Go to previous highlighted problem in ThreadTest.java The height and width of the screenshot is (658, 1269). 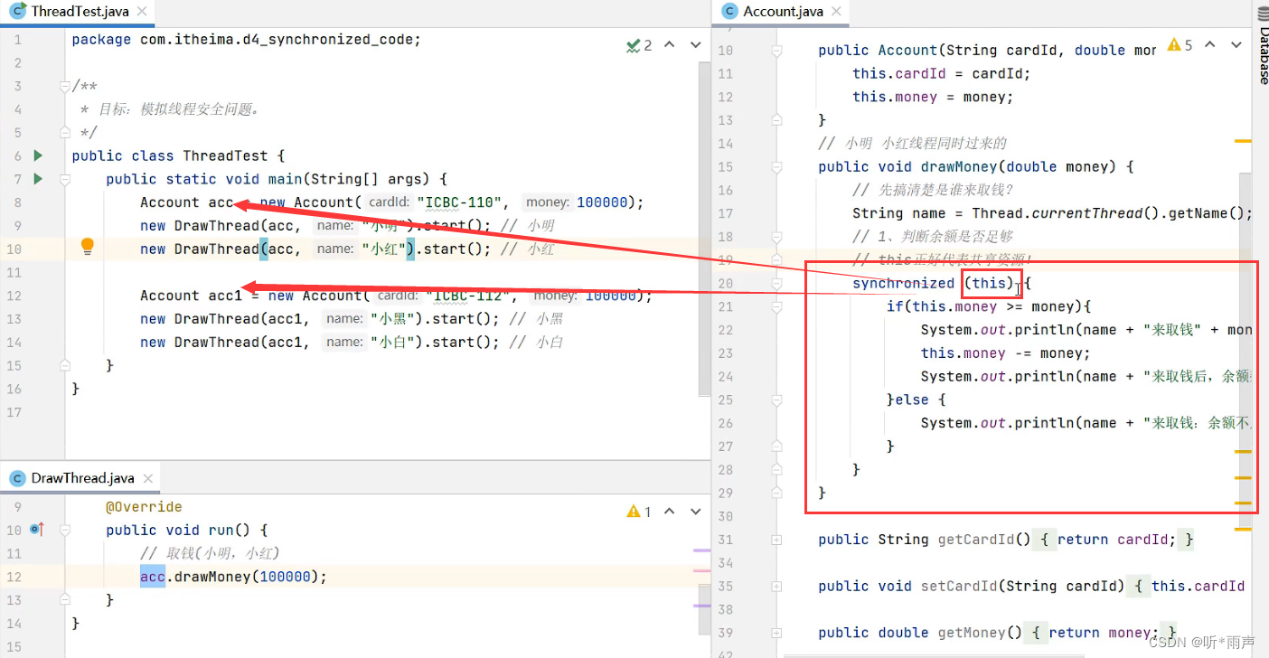click(670, 45)
